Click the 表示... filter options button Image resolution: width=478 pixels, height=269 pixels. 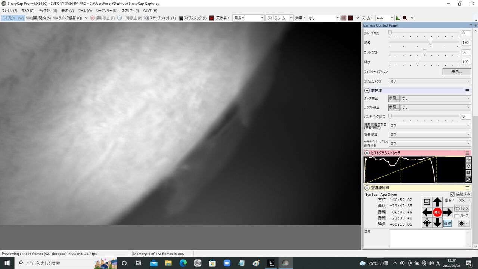point(456,72)
